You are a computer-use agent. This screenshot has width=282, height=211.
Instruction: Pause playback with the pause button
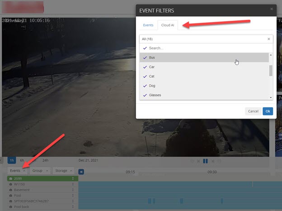205,161
